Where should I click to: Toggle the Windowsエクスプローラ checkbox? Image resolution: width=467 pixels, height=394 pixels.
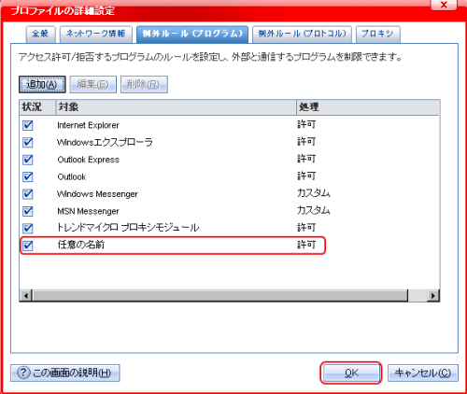pyautogui.click(x=28, y=143)
